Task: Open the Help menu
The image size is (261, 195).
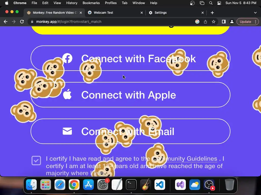Action: pyautogui.click(x=153, y=3)
